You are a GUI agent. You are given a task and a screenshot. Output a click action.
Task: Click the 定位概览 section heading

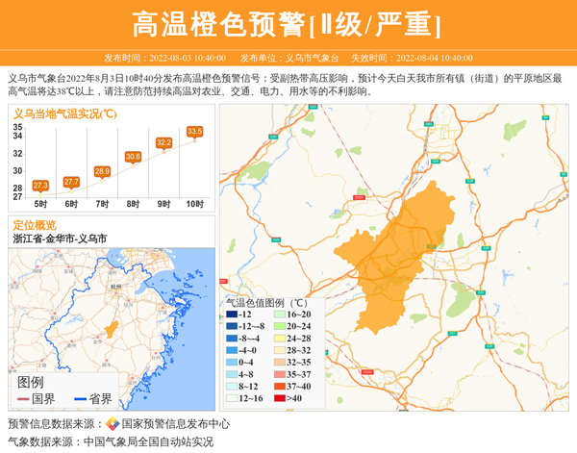(x=35, y=225)
